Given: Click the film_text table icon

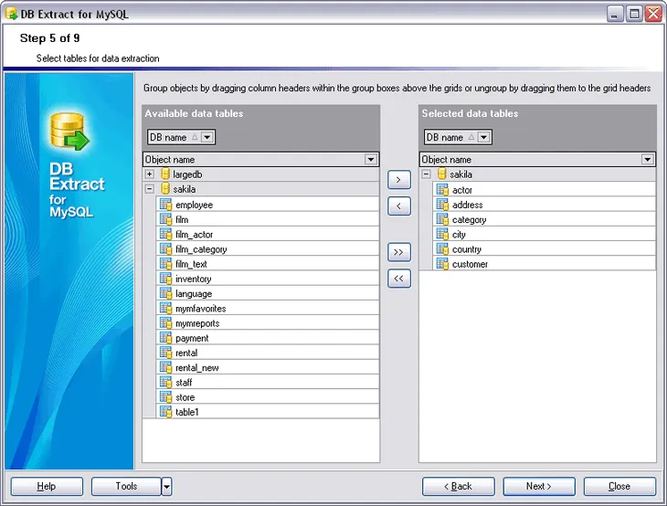Looking at the screenshot, I should click(165, 264).
